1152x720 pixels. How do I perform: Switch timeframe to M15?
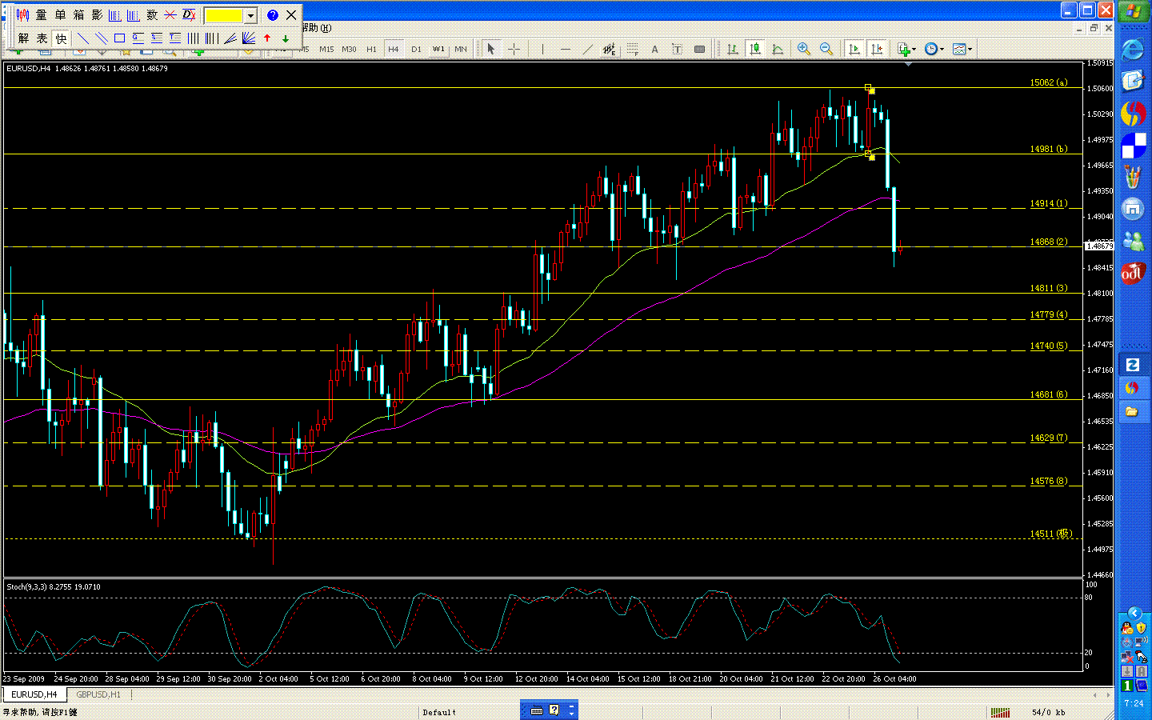(x=326, y=49)
